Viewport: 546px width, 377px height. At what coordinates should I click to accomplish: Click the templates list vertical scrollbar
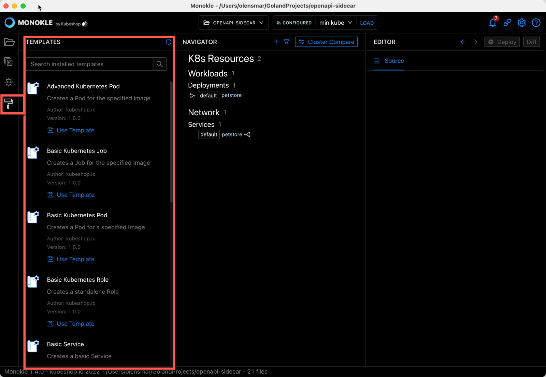click(x=171, y=142)
